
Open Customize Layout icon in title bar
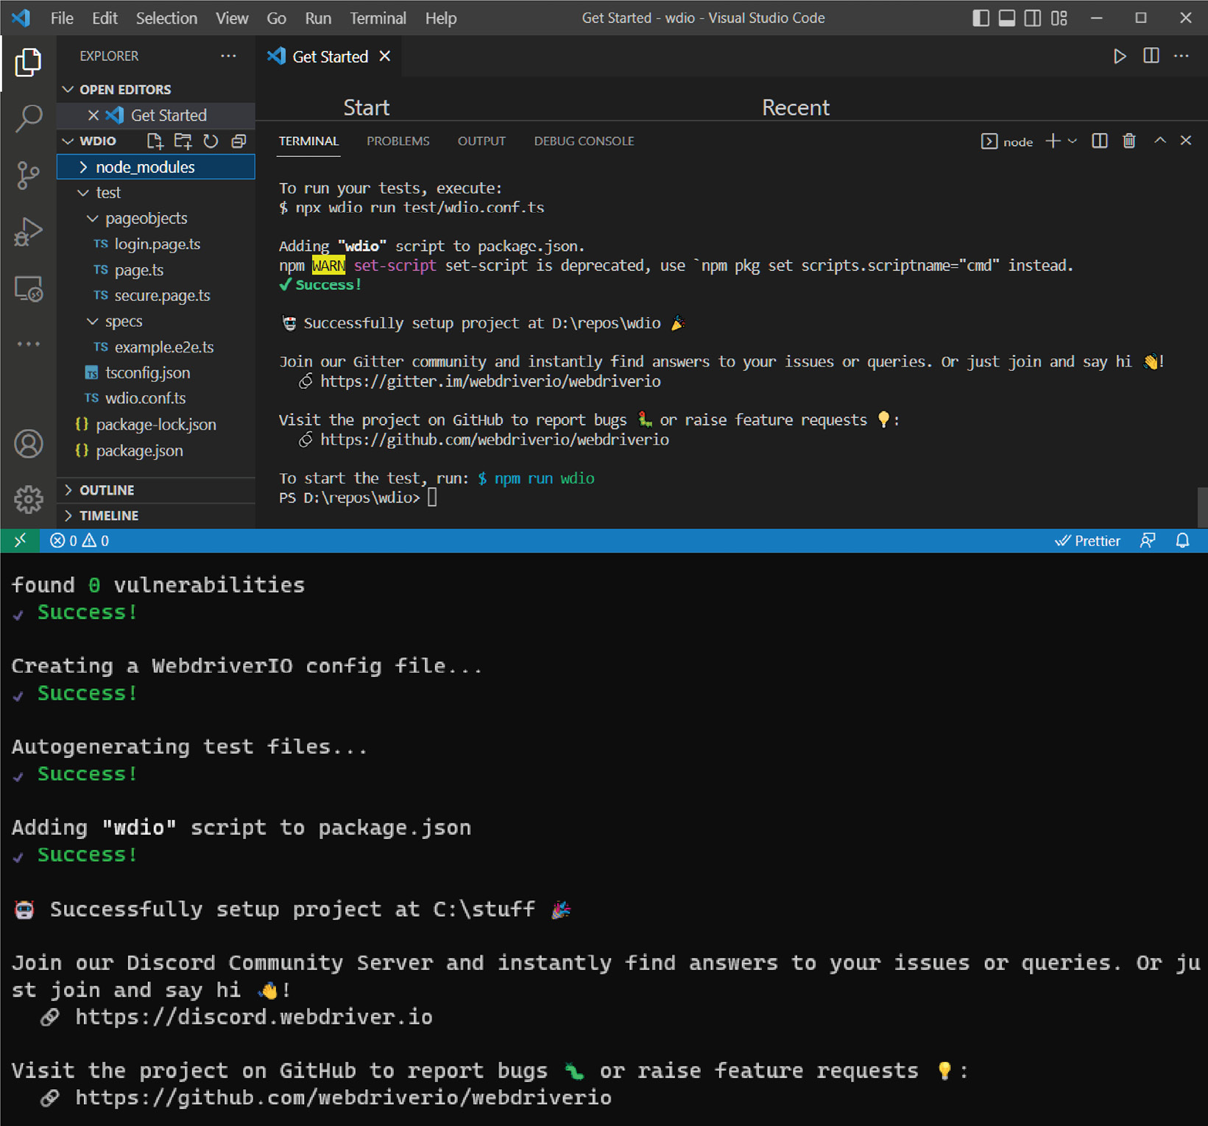1059,18
